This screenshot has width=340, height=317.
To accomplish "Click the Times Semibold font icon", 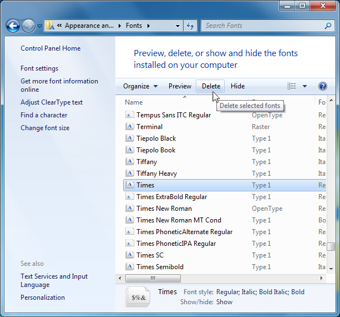I will coord(129,266).
